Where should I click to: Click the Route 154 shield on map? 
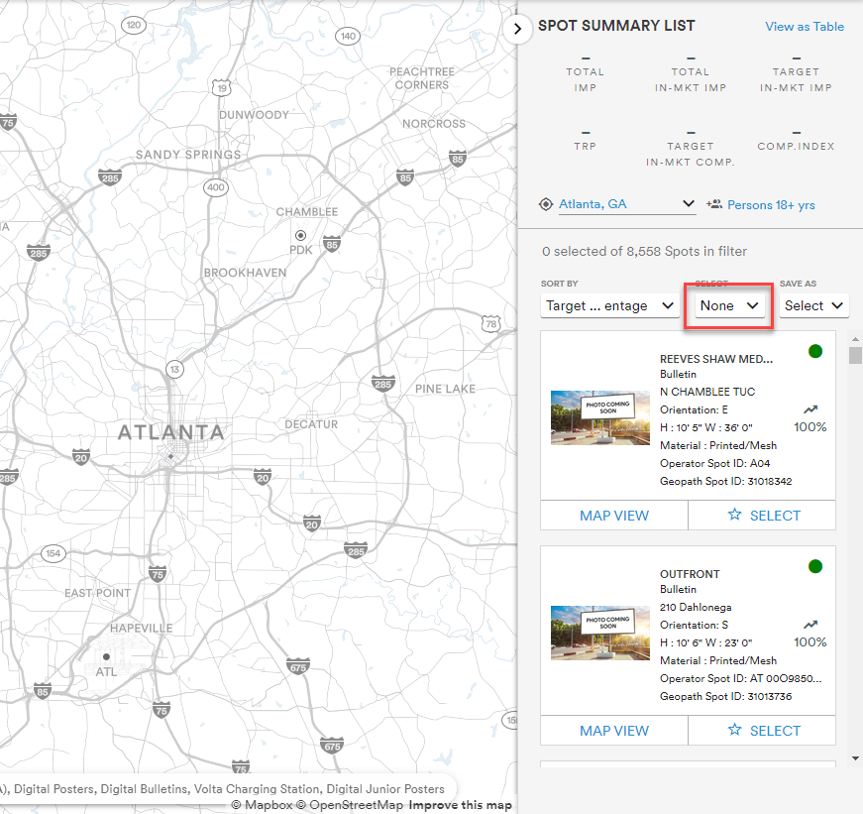coord(54,553)
